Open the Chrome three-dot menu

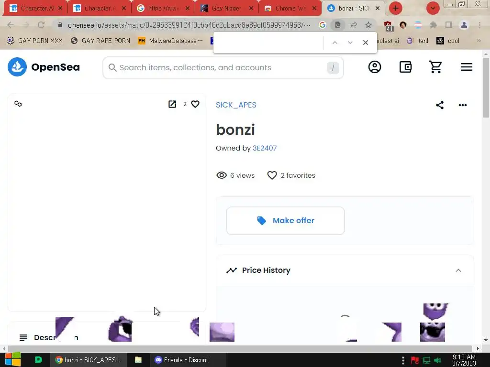pos(479,25)
